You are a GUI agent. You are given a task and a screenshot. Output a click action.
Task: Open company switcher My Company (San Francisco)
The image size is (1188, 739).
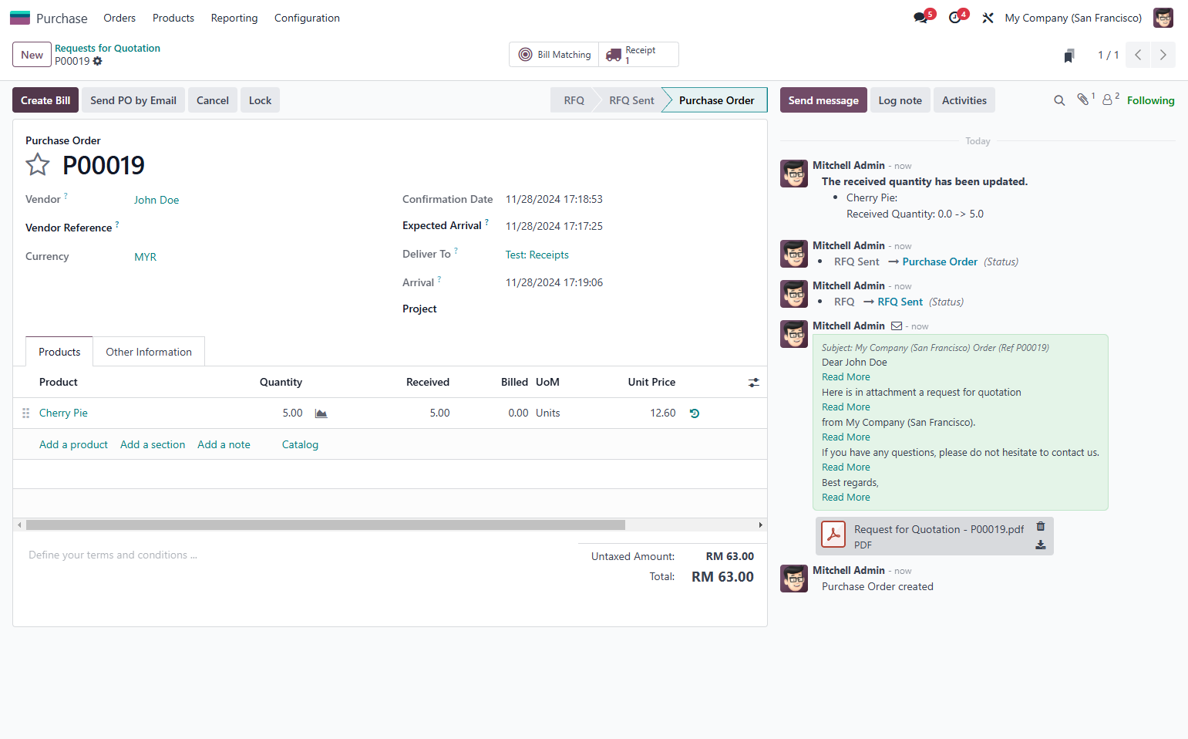pos(1073,18)
